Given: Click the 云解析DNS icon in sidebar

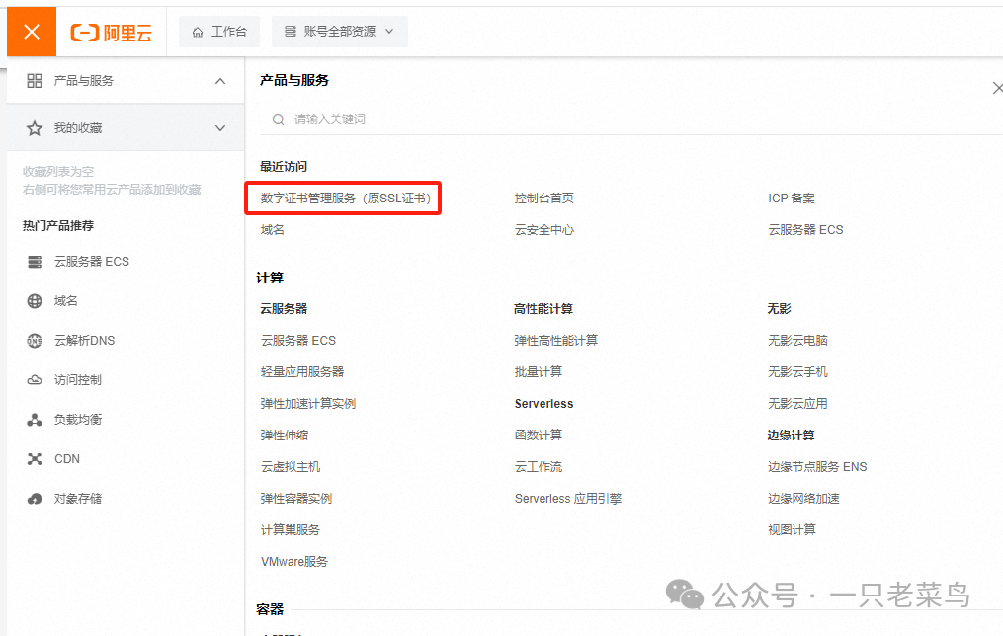Looking at the screenshot, I should pos(35,341).
